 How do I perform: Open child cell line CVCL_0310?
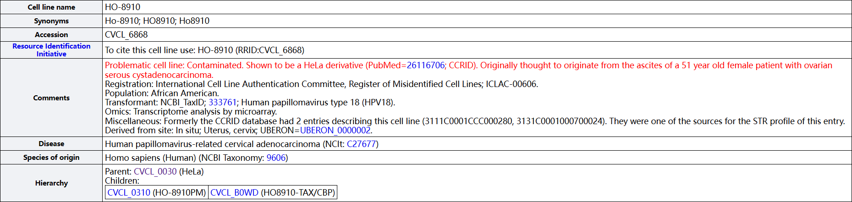click(129, 193)
